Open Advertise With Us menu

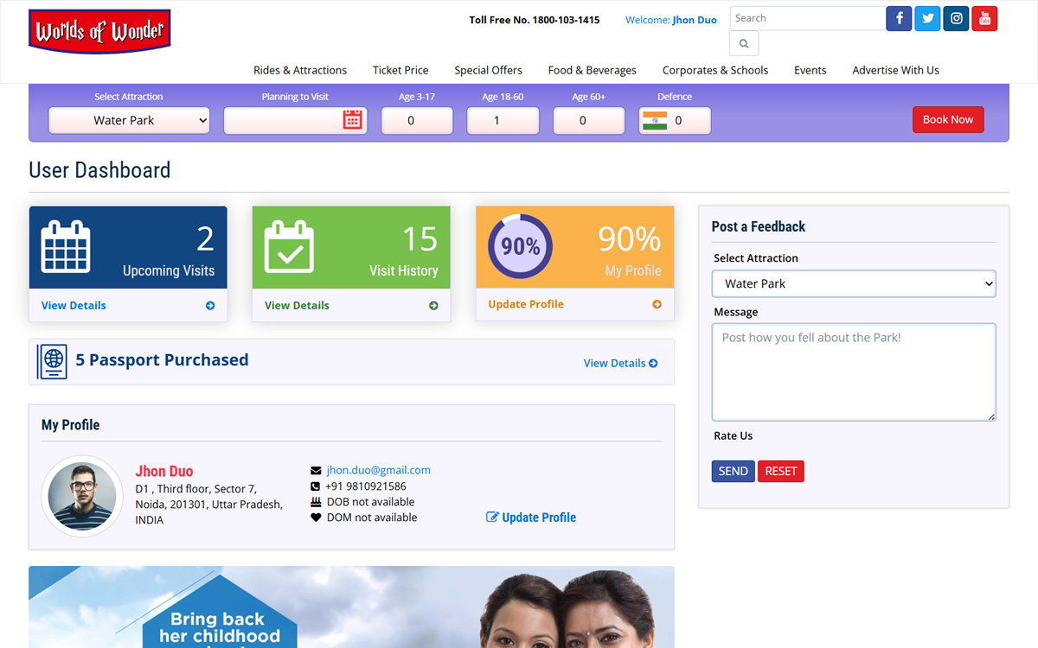[x=895, y=70]
